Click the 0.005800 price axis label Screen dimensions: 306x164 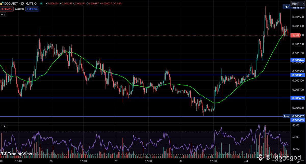298,81
